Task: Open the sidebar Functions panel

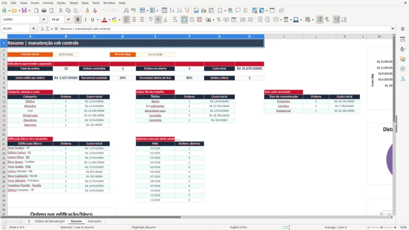Action: click(403, 79)
